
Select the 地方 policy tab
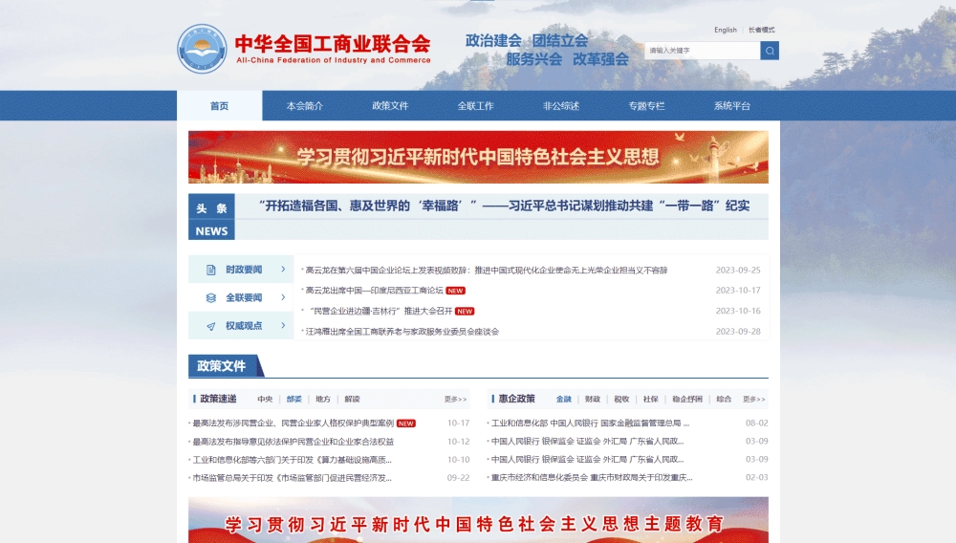pos(323,400)
